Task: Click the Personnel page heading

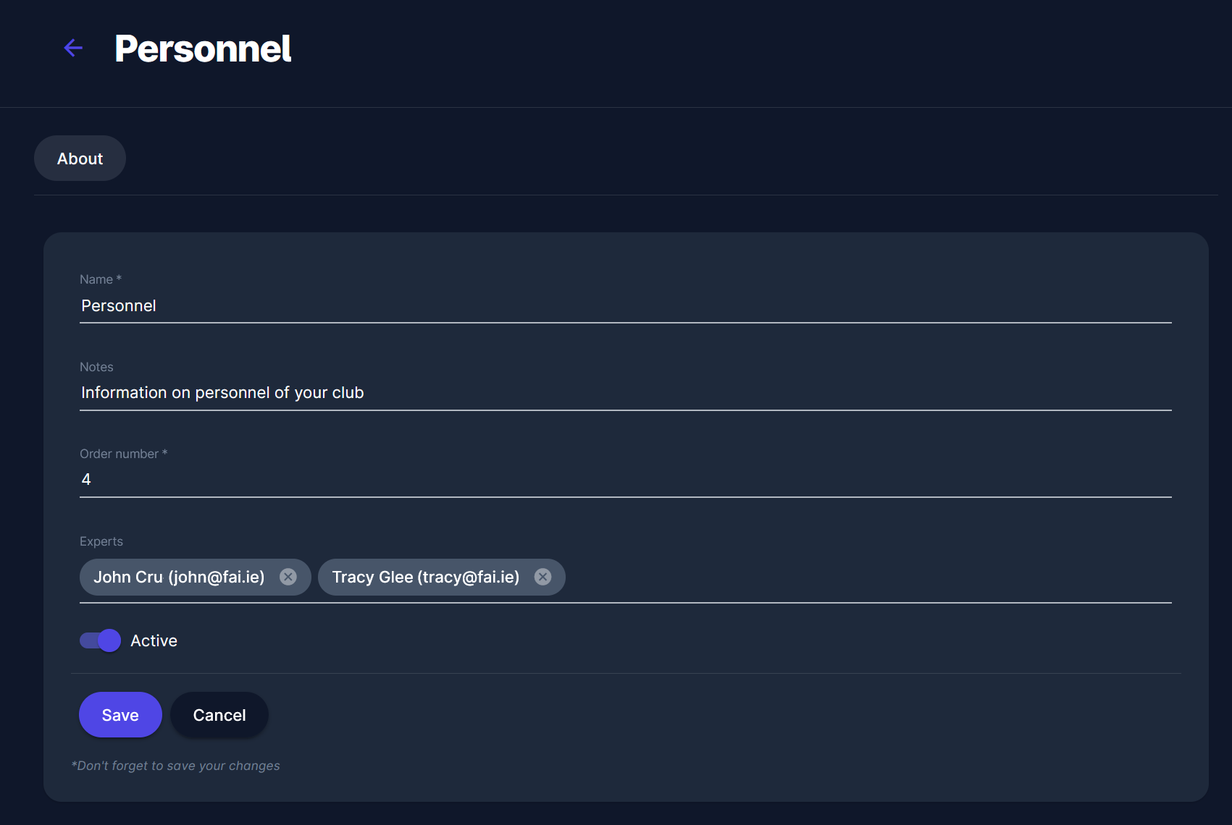Action: pos(203,49)
